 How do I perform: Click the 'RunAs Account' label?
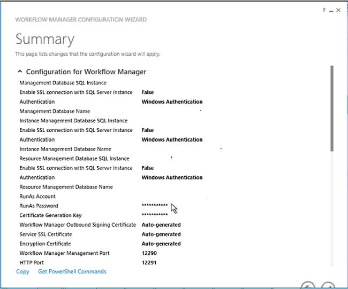pyautogui.click(x=37, y=197)
